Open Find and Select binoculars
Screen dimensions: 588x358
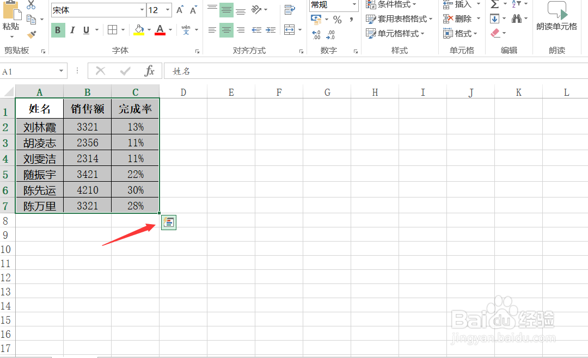pyautogui.click(x=516, y=18)
